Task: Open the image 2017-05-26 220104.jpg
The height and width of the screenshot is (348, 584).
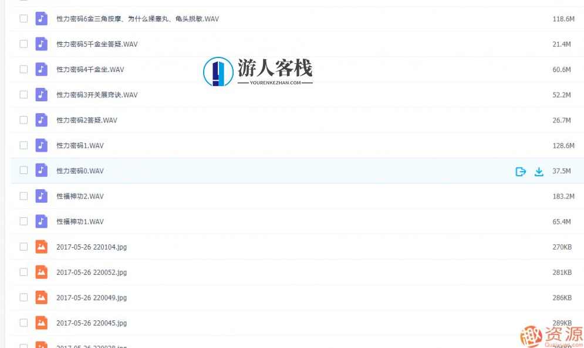Action: coord(91,247)
